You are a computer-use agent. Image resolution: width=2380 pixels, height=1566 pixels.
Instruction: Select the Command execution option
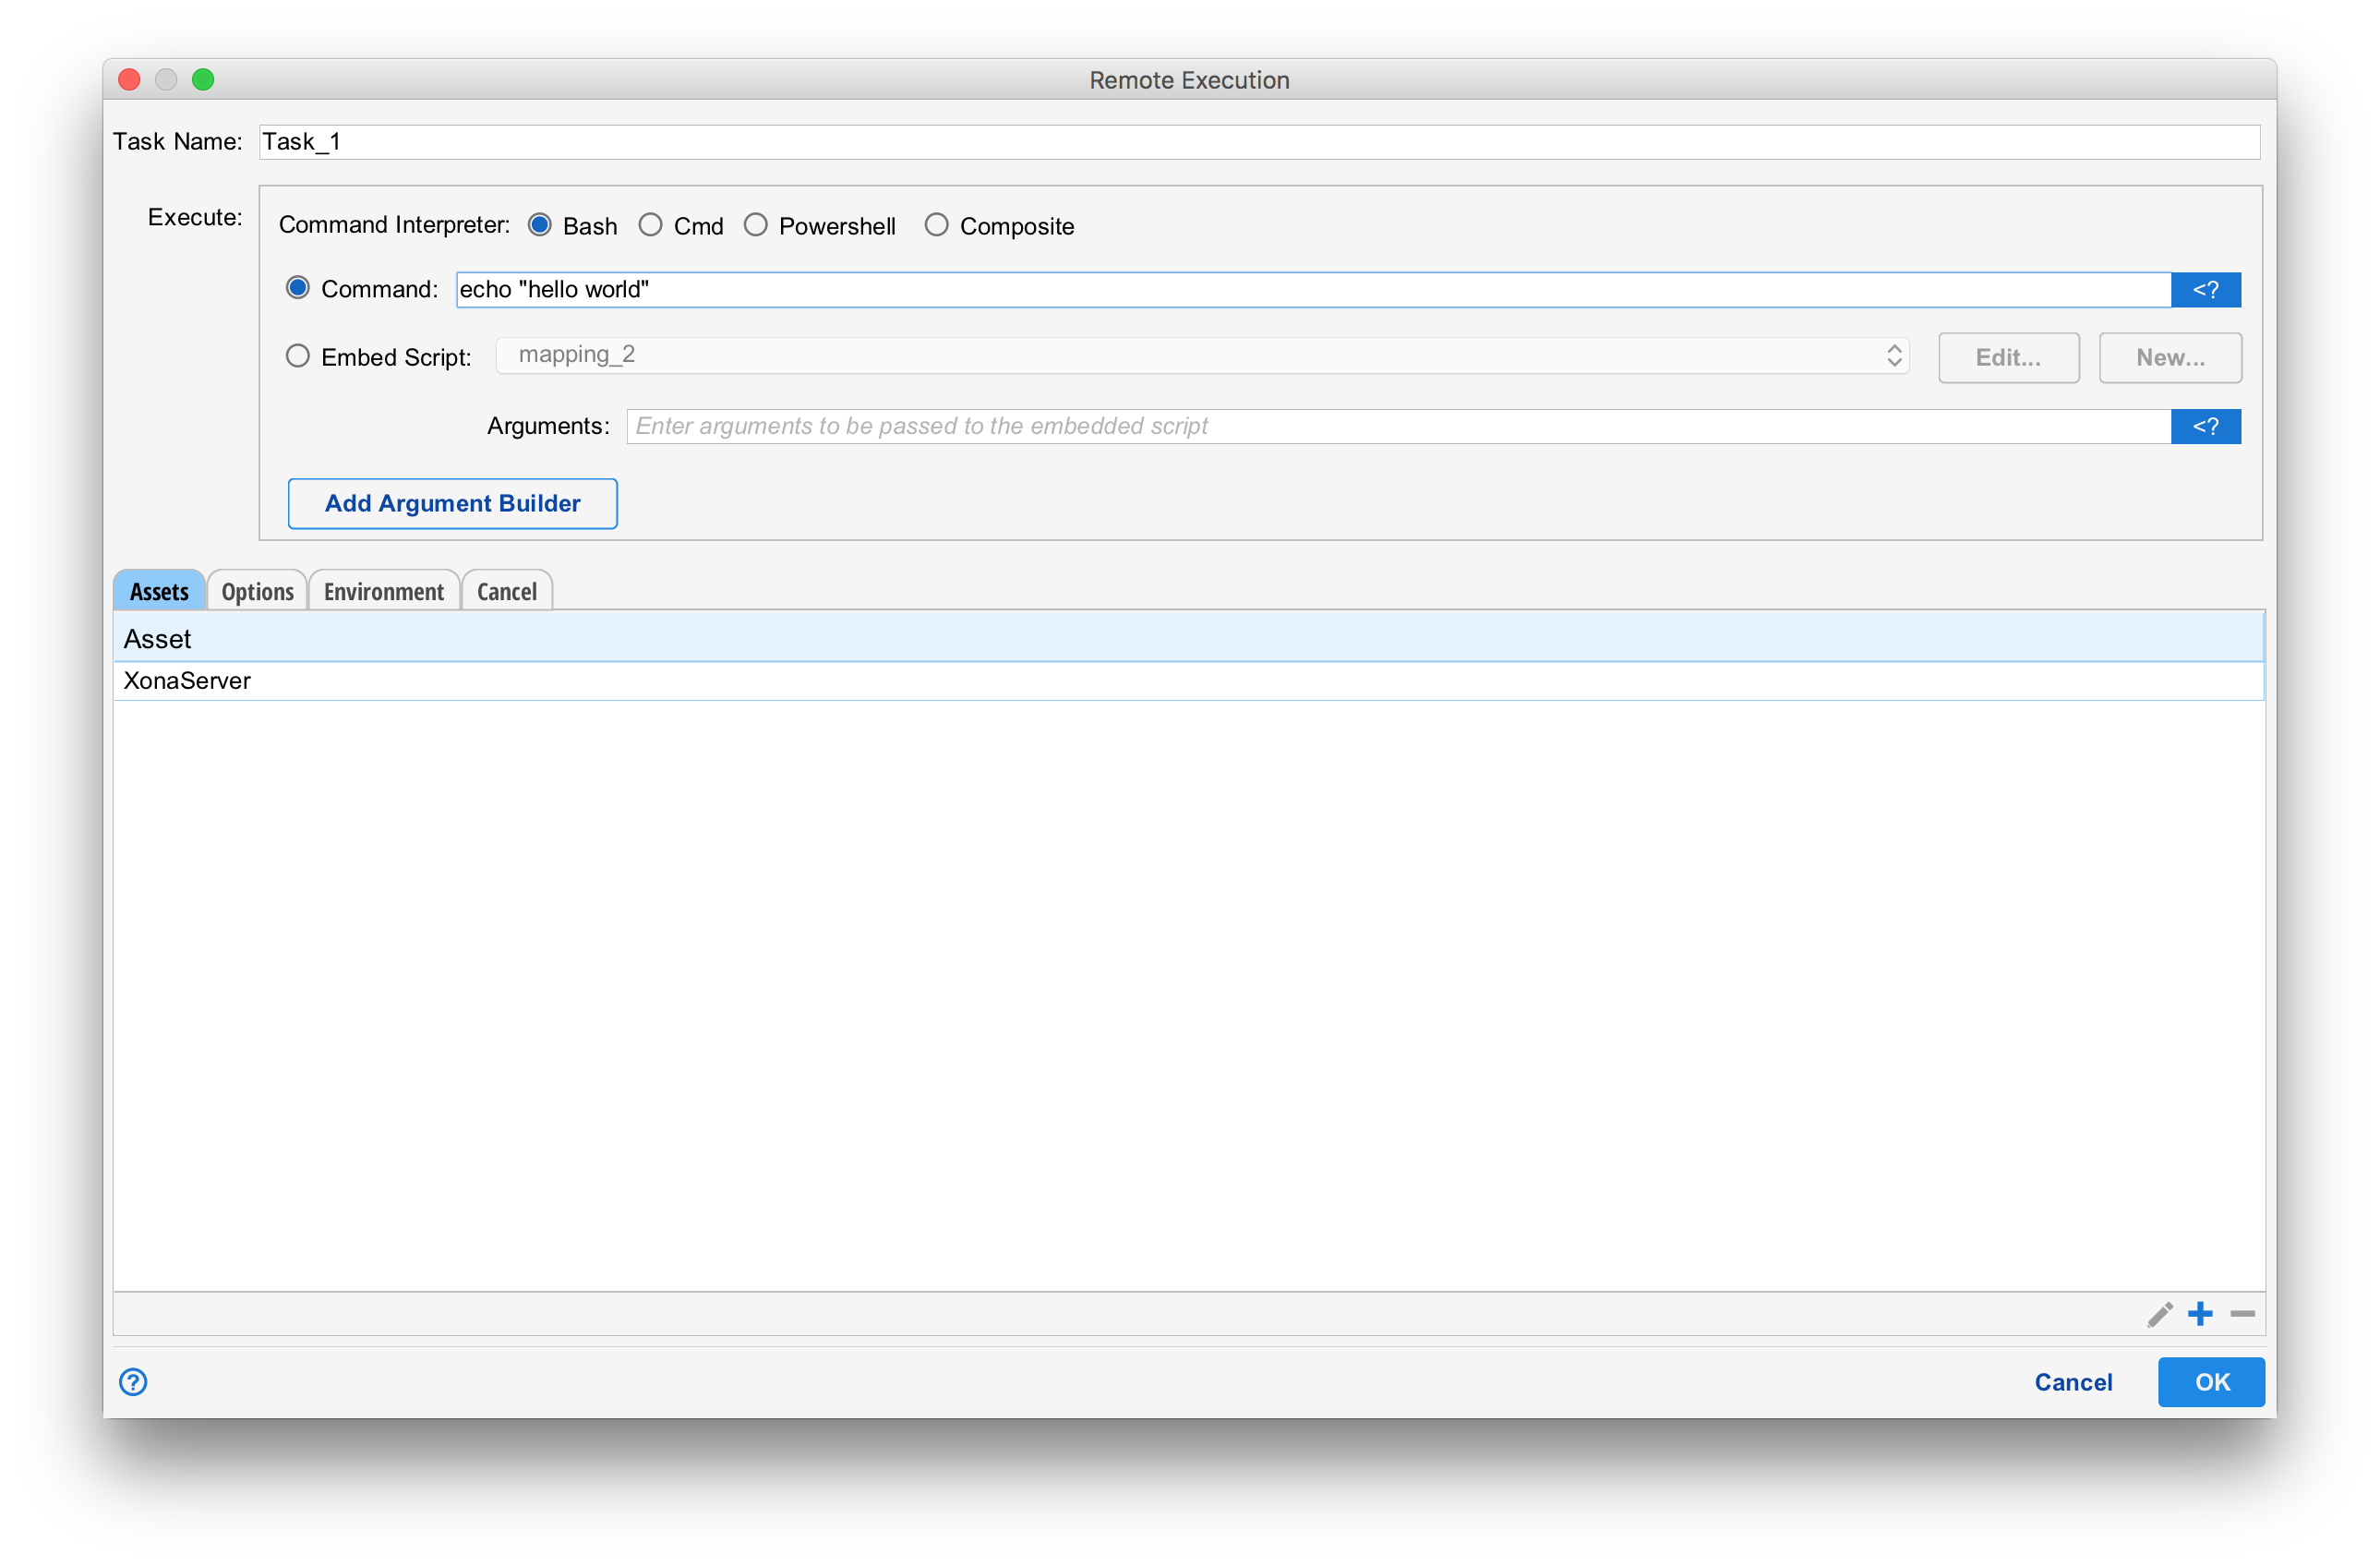297,288
